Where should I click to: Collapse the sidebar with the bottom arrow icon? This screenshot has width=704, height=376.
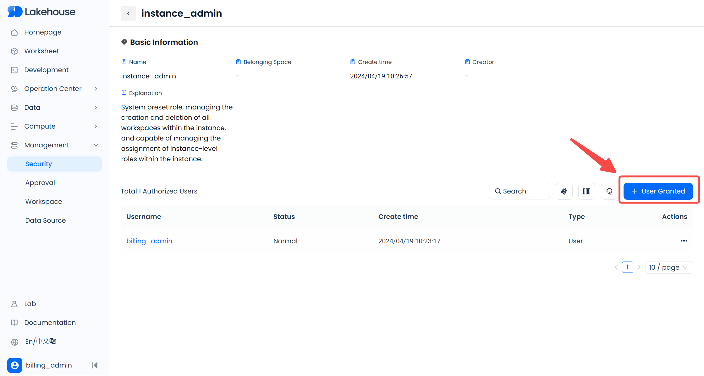click(x=95, y=365)
